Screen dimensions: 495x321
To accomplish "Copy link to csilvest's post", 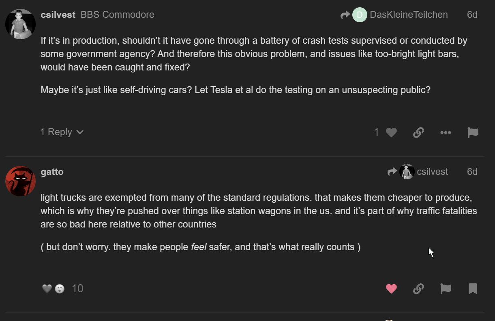I will coord(418,132).
